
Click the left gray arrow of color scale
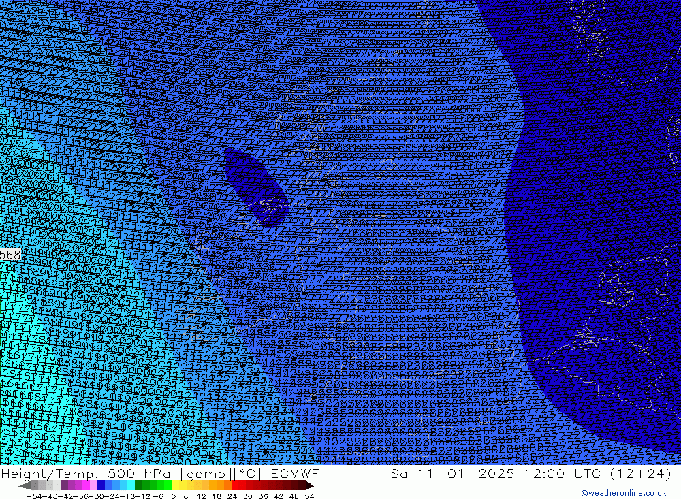tap(25, 486)
